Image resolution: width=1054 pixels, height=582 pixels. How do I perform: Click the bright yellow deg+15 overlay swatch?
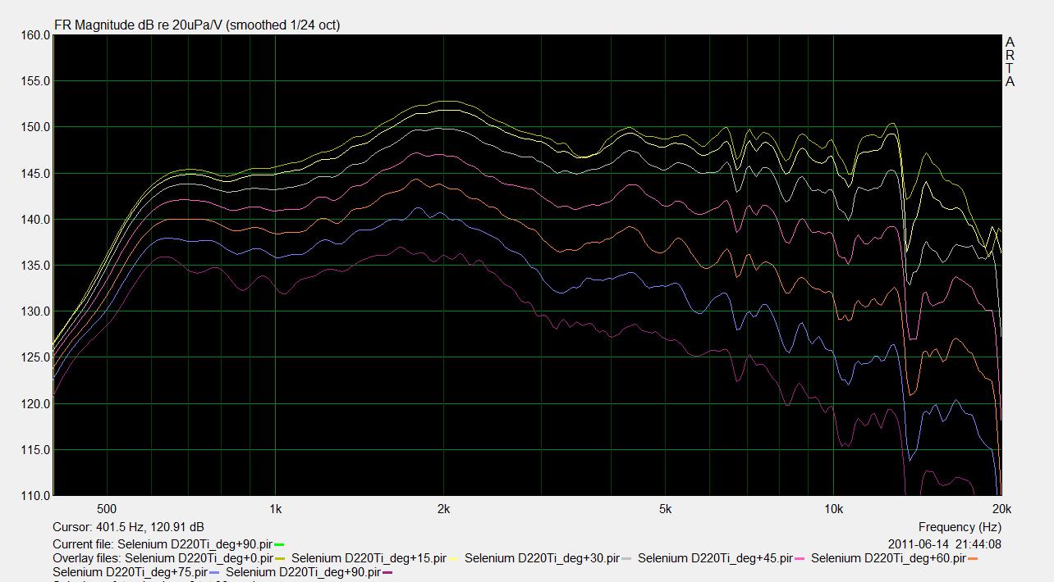[453, 558]
